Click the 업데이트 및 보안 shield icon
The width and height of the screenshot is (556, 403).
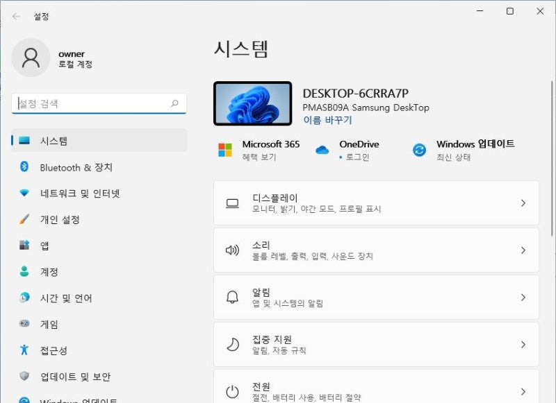(24, 376)
